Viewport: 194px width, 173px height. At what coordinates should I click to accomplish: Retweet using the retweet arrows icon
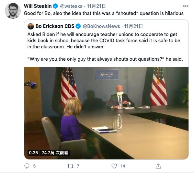(70, 166)
